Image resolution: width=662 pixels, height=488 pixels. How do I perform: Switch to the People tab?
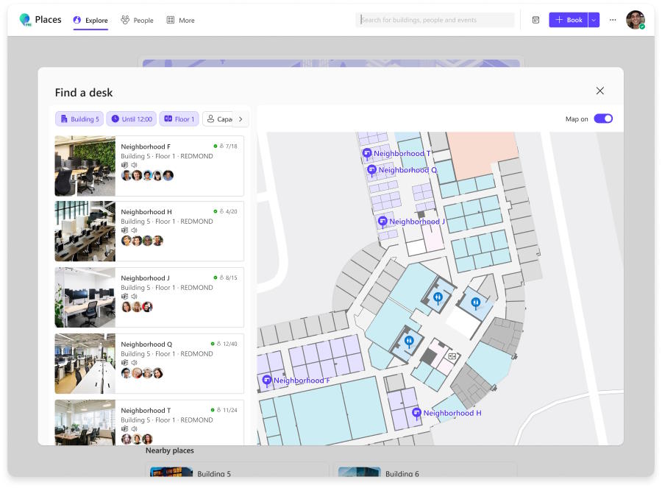coord(137,20)
